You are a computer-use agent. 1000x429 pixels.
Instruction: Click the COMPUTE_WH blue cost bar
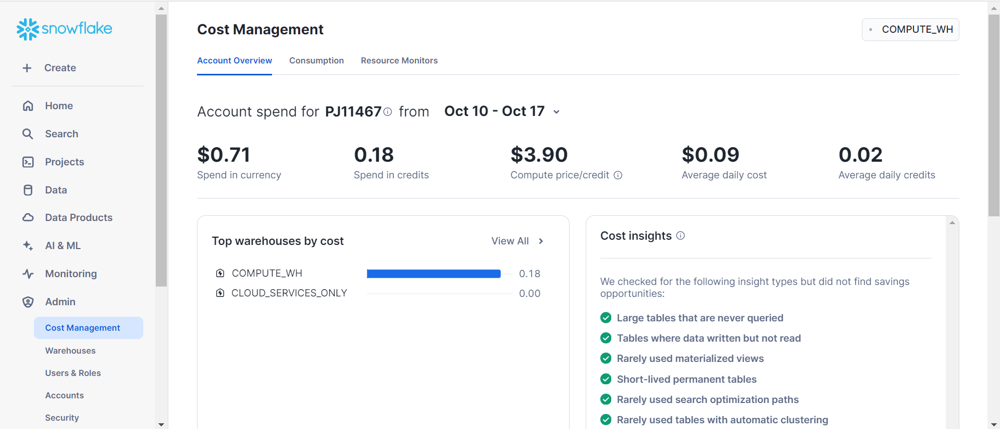(x=434, y=274)
